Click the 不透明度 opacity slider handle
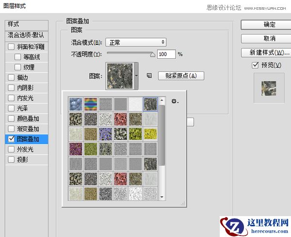291x237 pixels. [x=153, y=55]
